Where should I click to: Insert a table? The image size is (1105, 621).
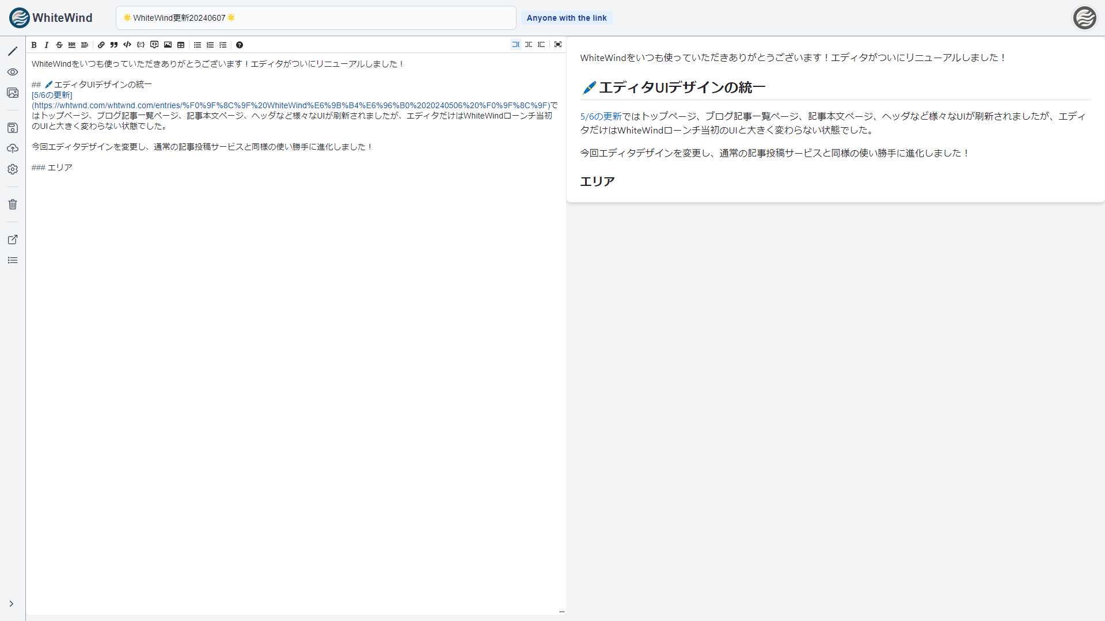(x=181, y=45)
